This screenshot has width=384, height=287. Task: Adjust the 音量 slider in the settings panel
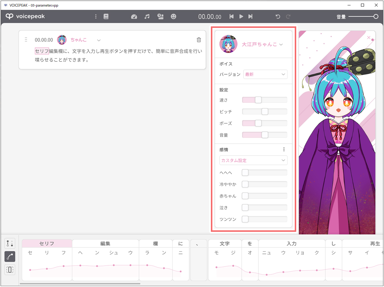tap(264, 135)
